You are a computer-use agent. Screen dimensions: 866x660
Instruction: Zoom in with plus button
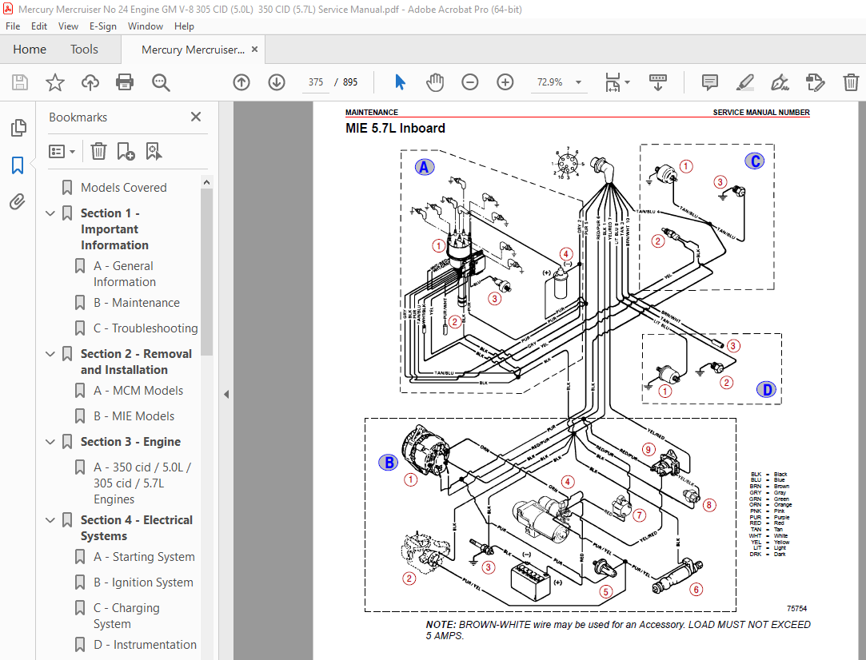[505, 83]
